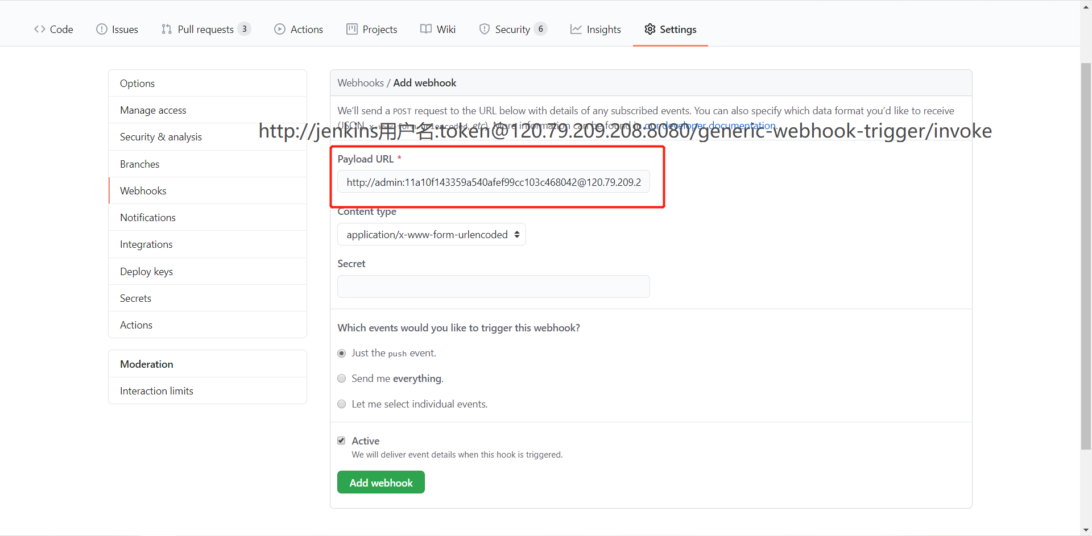Open Security & analysis settings
Viewport: 1092px width, 536px height.
pyautogui.click(x=208, y=137)
